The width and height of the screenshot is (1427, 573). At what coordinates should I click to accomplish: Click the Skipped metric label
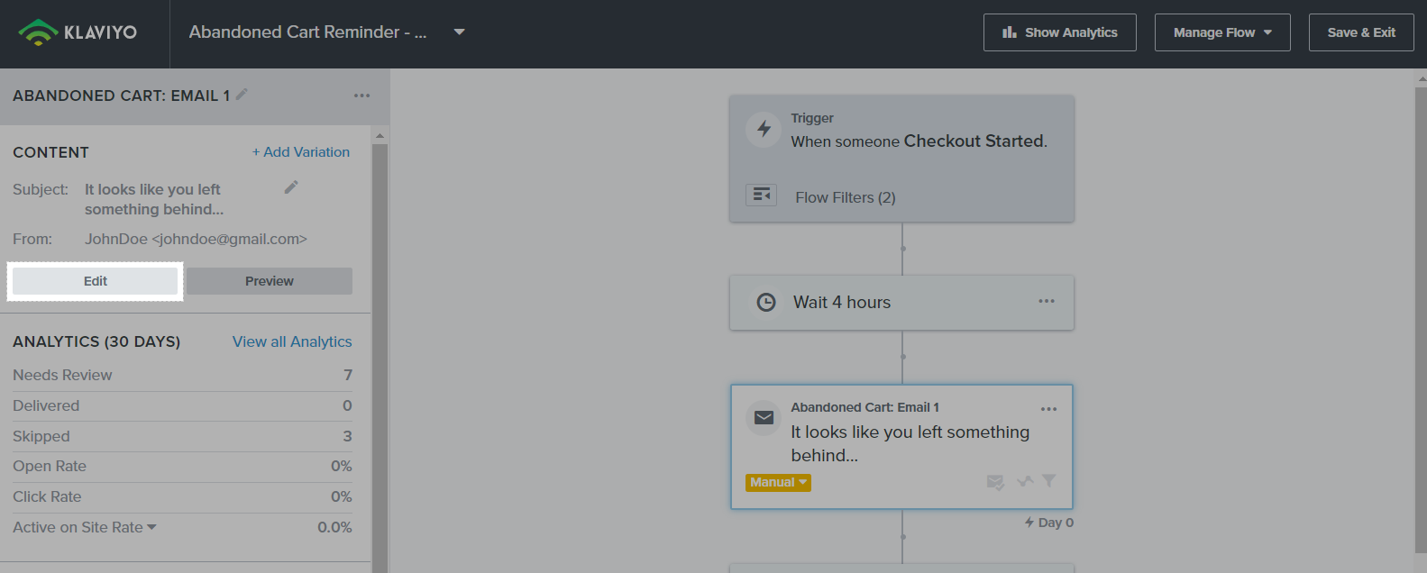[41, 436]
